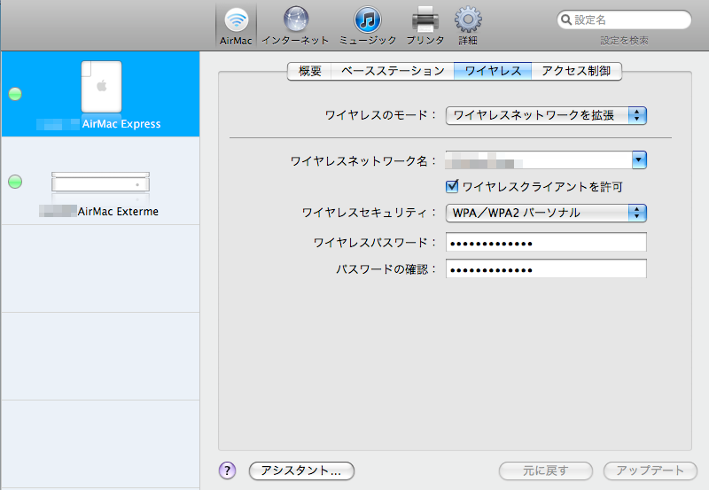Screen dimensions: 709x490
Task: Expand the ワイヤレスネットワーク名 combo box arrow
Action: click(639, 159)
